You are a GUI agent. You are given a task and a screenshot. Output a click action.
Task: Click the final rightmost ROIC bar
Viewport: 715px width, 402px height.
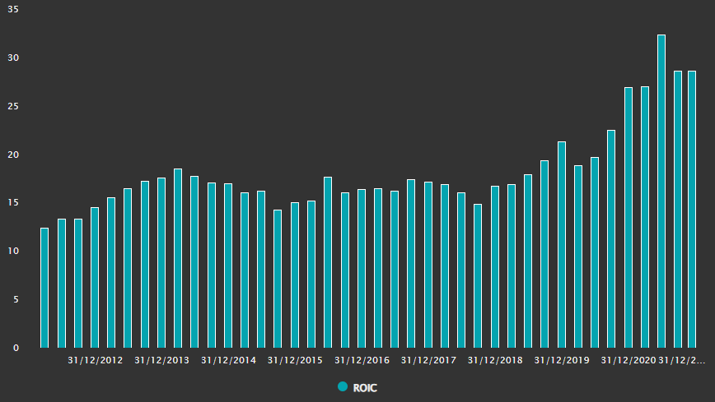[692, 210]
